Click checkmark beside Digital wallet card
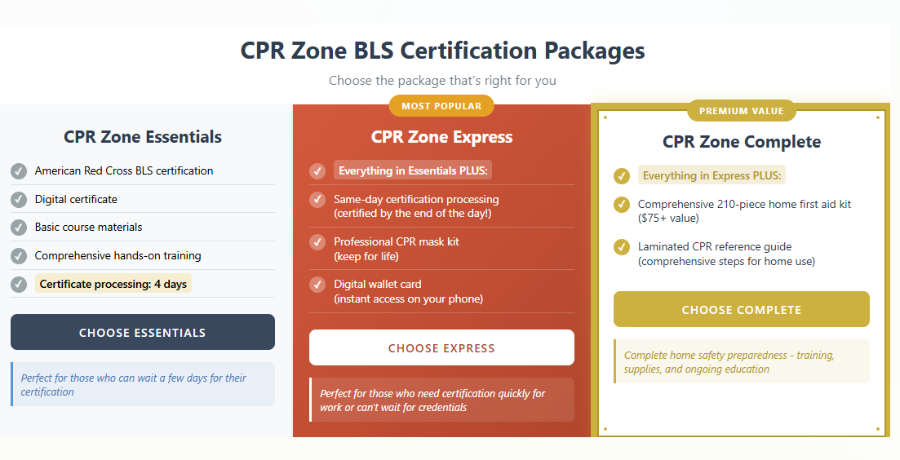The width and height of the screenshot is (900, 460). 317,285
